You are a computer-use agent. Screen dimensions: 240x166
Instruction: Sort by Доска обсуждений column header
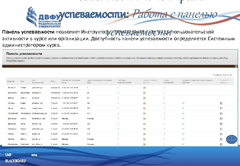(169, 81)
